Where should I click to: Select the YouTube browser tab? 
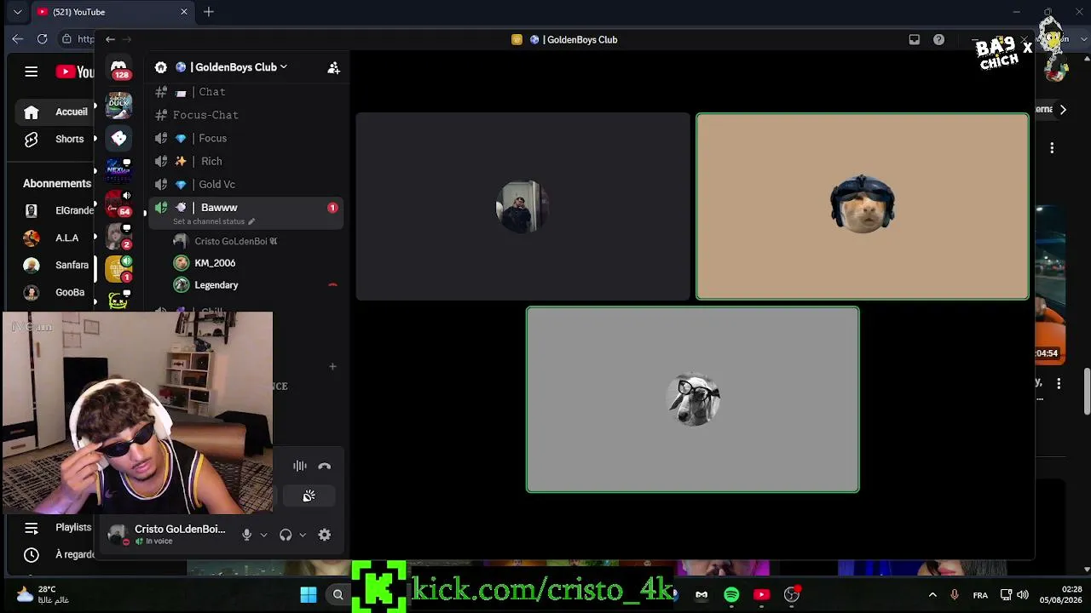click(111, 12)
